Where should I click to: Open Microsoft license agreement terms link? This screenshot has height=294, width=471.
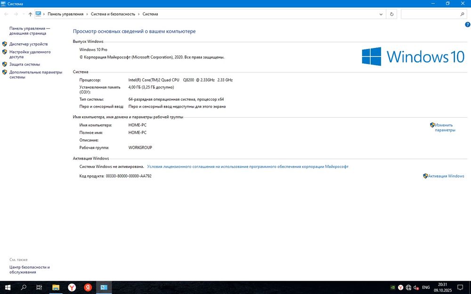click(248, 167)
